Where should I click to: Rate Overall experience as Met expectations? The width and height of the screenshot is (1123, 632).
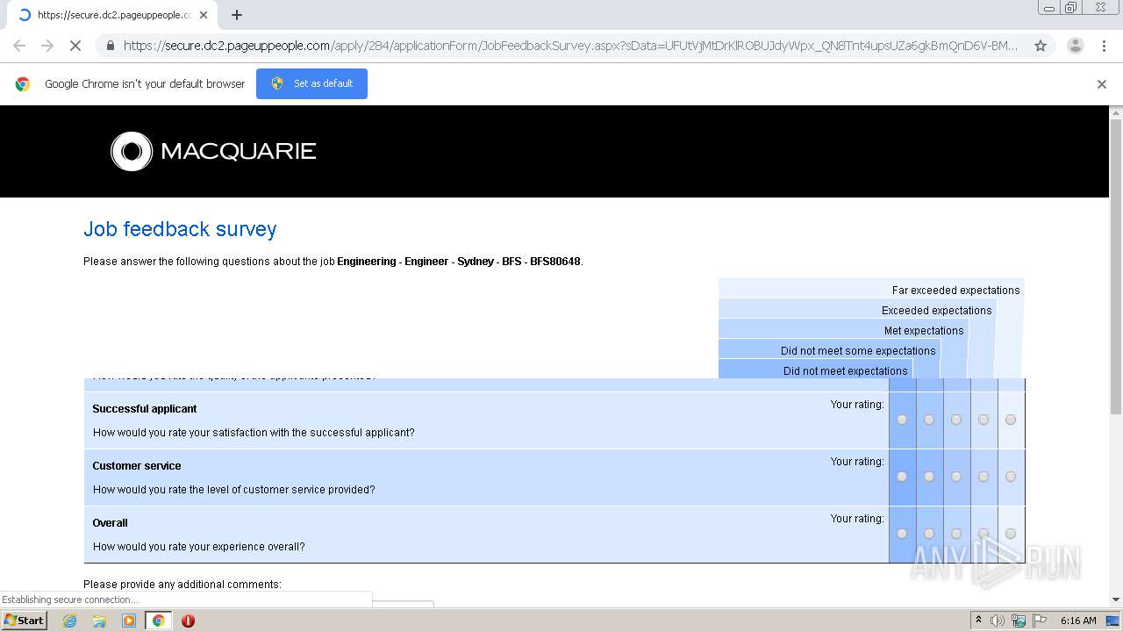pyautogui.click(x=956, y=534)
